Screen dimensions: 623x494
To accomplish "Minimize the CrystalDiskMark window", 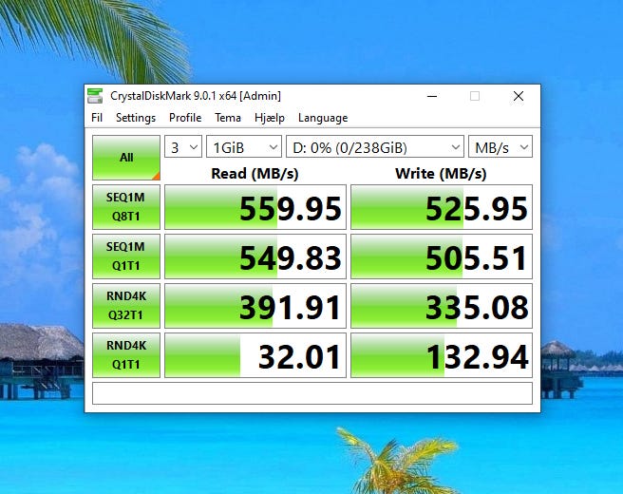I will (x=432, y=96).
